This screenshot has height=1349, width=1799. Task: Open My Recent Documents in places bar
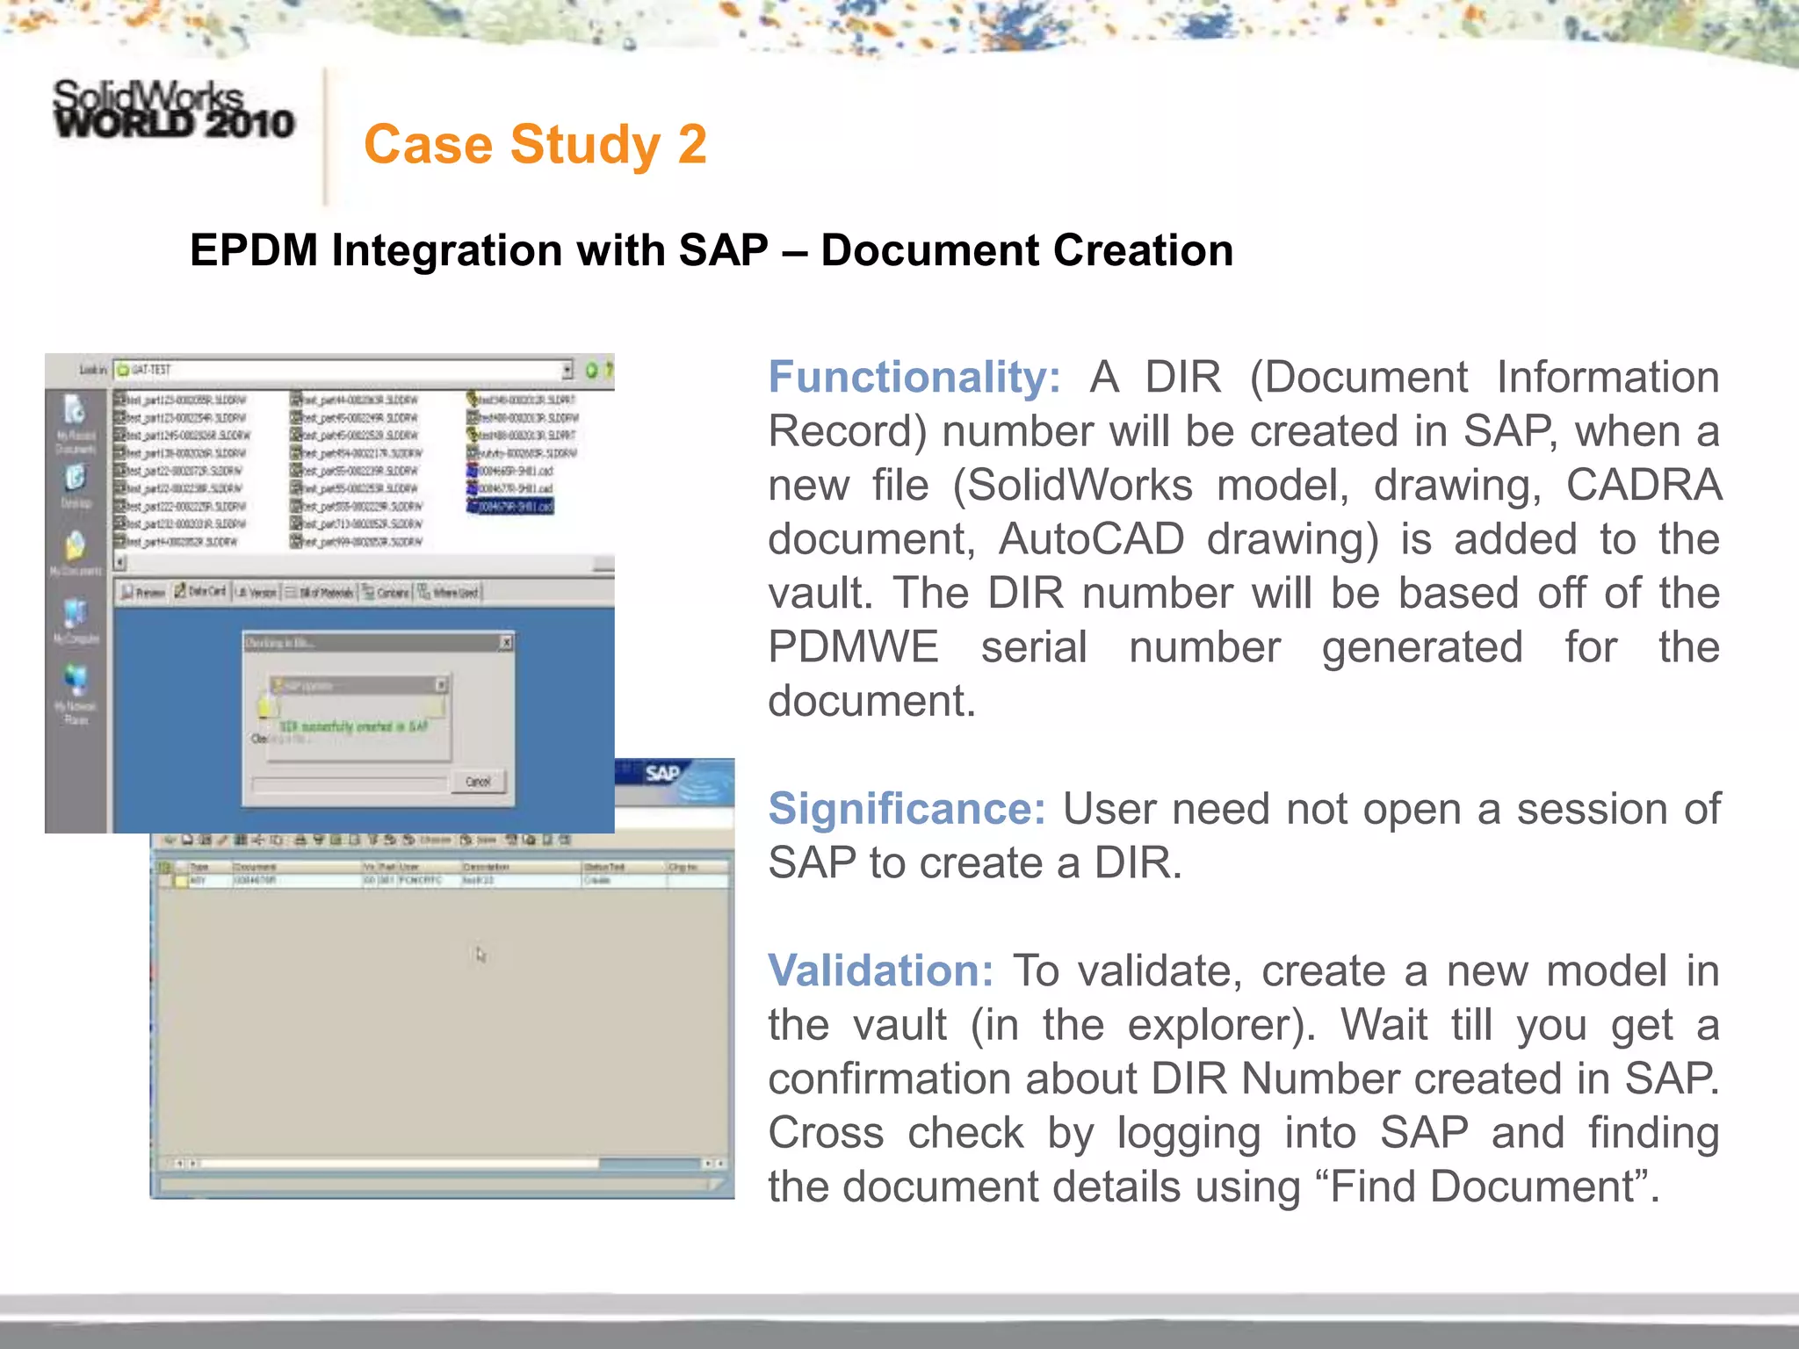click(76, 423)
